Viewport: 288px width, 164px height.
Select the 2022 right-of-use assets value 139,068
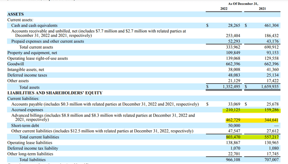pos(233,58)
